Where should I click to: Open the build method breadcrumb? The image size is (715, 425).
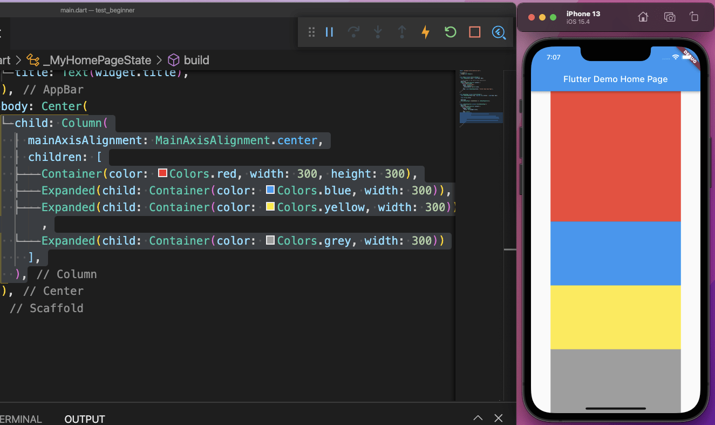pyautogui.click(x=189, y=60)
